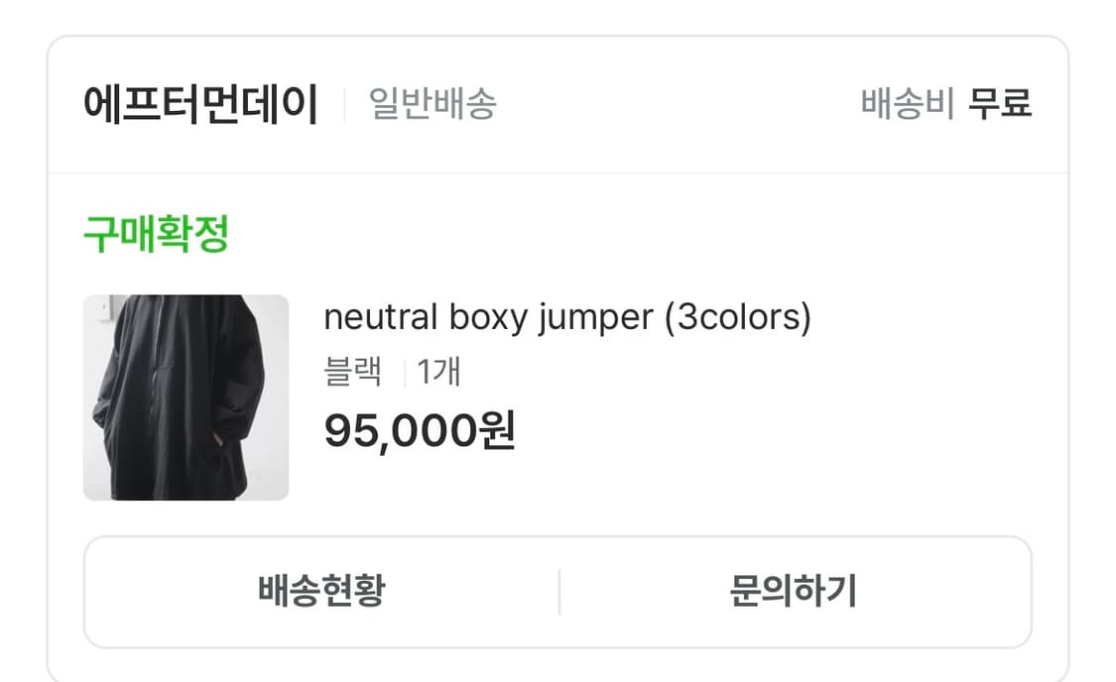Open seller shop via 에프터먼데이 title
Screen dimensions: 1116x682
tap(198, 103)
